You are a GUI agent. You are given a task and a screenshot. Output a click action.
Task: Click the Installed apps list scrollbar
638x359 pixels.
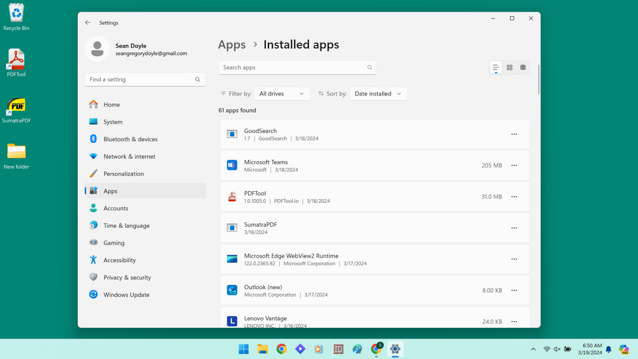click(x=539, y=79)
